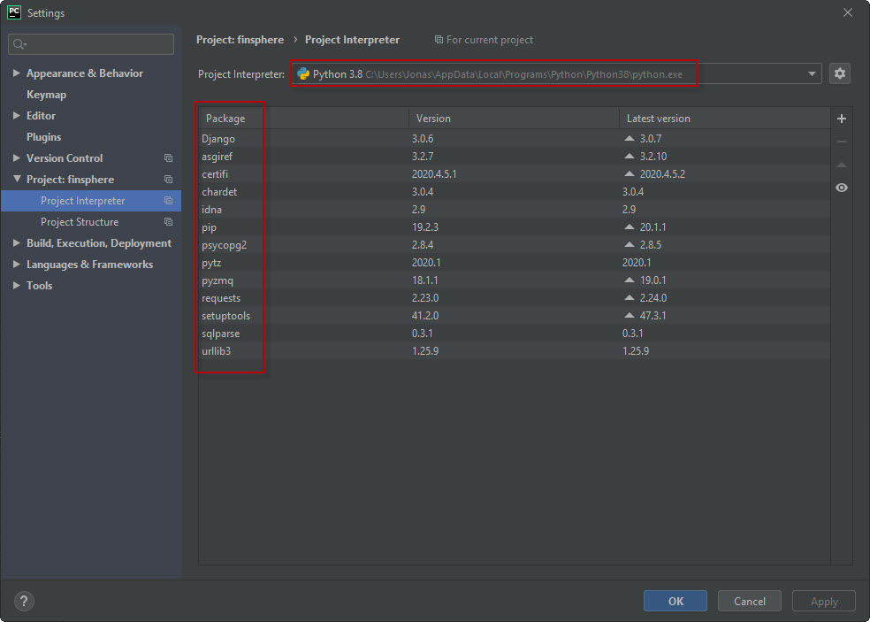Viewport: 870px width, 622px height.
Task: Select the requests package row
Action: pyautogui.click(x=515, y=297)
